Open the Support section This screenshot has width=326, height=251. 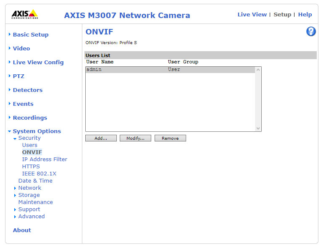(29, 209)
